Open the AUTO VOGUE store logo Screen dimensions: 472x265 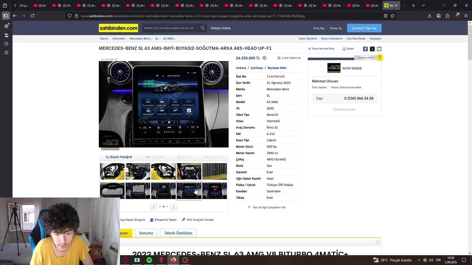click(334, 68)
